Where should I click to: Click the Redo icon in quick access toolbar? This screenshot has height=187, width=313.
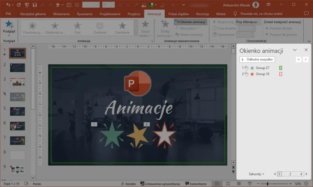point(19,5)
